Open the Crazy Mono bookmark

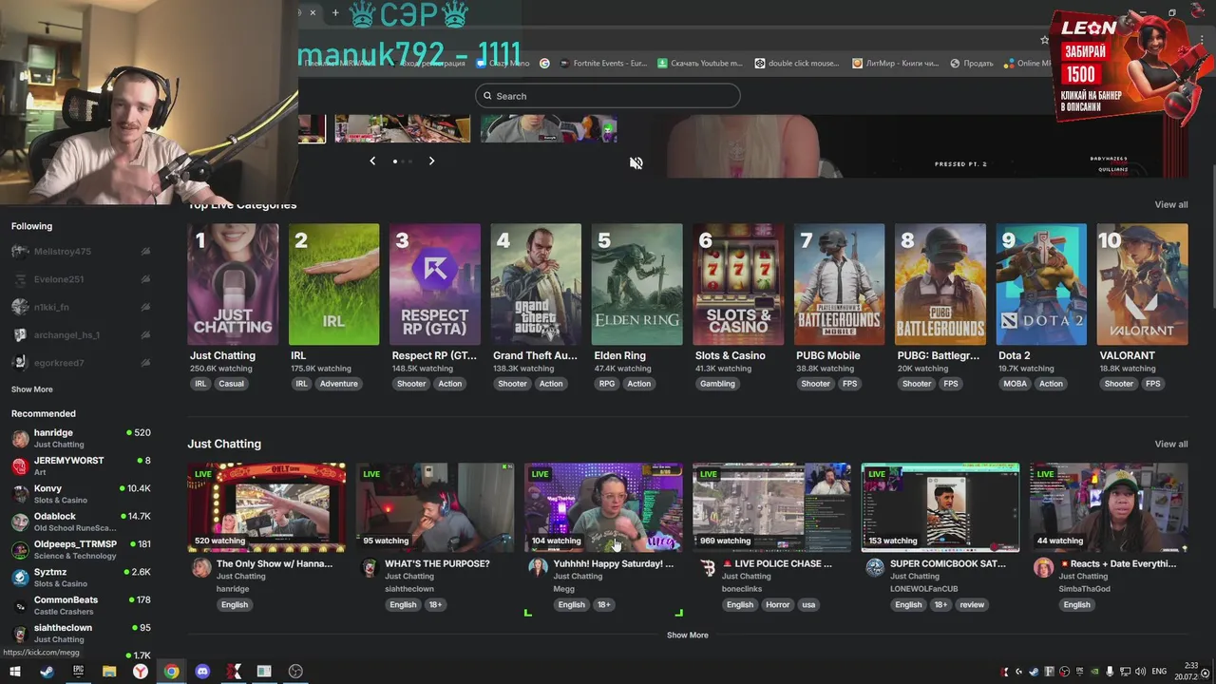point(503,64)
